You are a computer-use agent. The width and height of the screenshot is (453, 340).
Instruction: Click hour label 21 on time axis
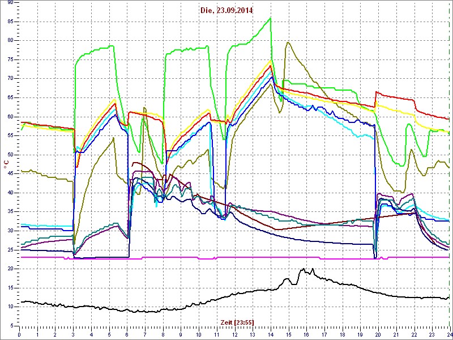tap(395, 335)
